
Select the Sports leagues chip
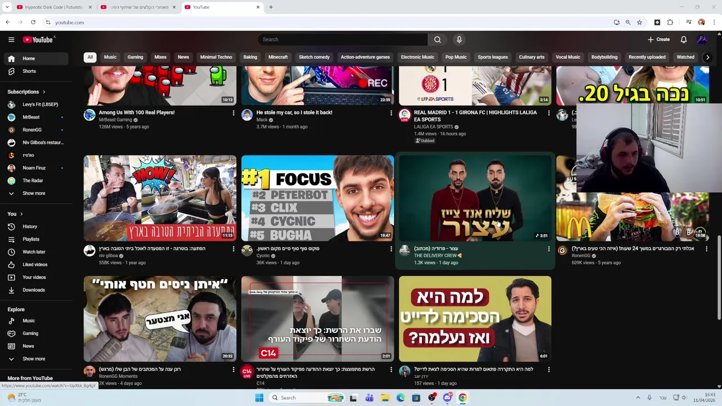coord(493,57)
